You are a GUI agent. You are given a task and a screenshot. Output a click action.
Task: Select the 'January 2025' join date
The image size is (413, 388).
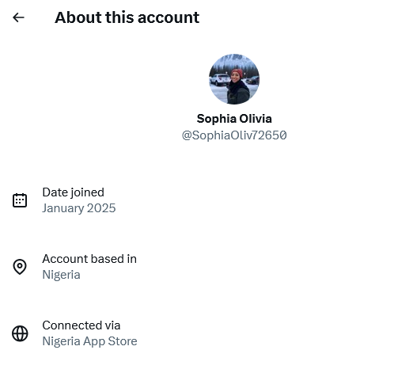(x=79, y=208)
